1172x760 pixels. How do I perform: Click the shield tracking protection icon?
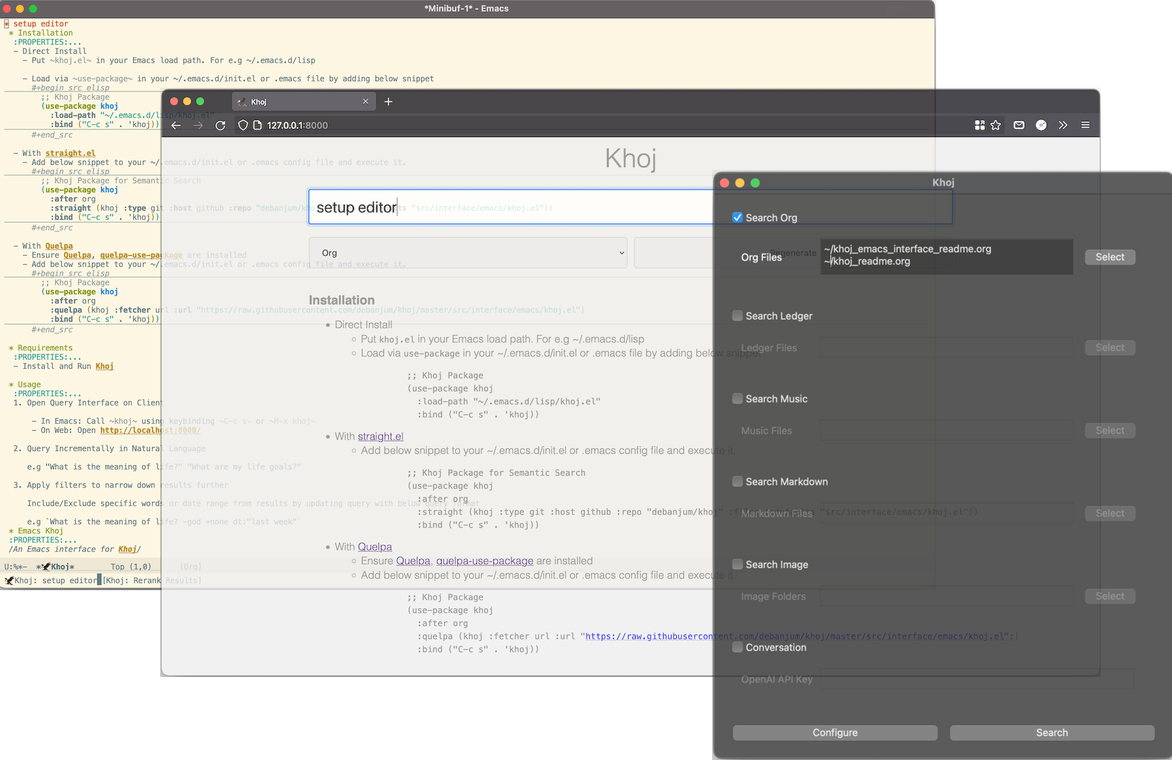click(x=243, y=125)
